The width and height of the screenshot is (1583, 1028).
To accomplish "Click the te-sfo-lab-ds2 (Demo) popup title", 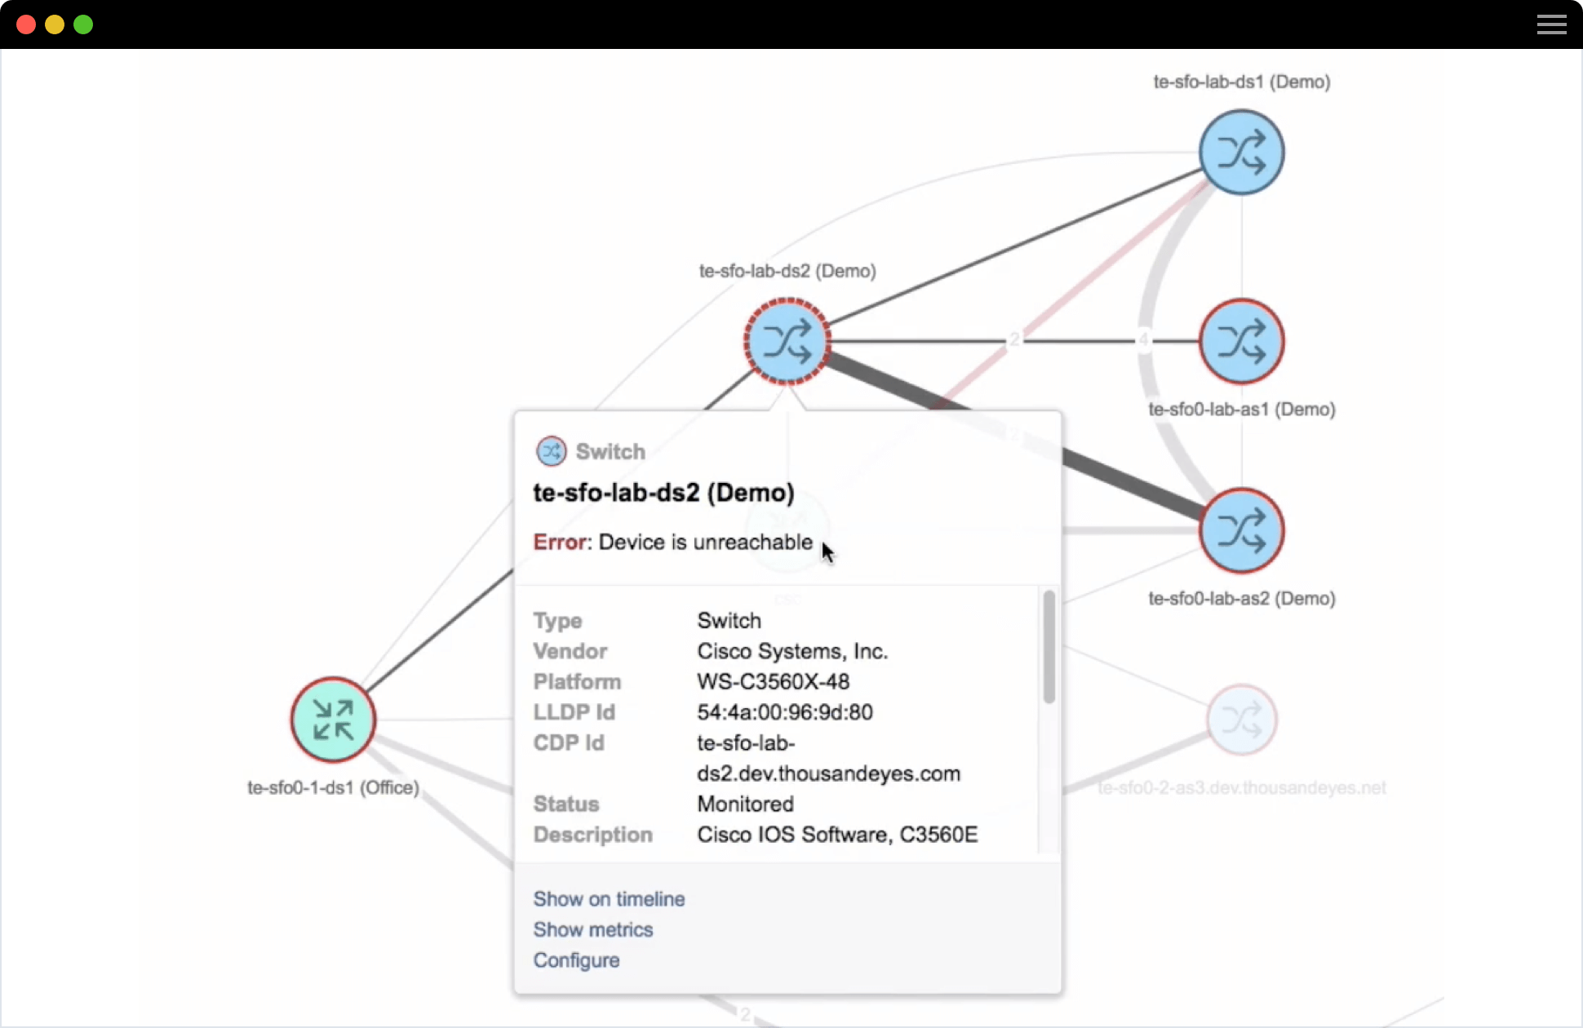I will pyautogui.click(x=663, y=493).
